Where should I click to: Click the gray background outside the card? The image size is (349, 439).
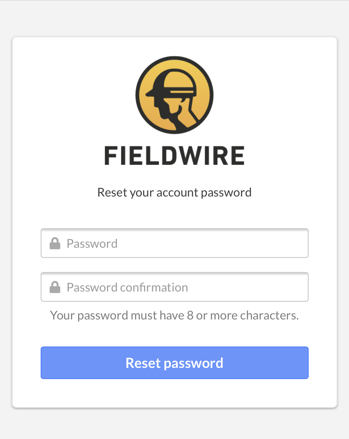pos(174,19)
